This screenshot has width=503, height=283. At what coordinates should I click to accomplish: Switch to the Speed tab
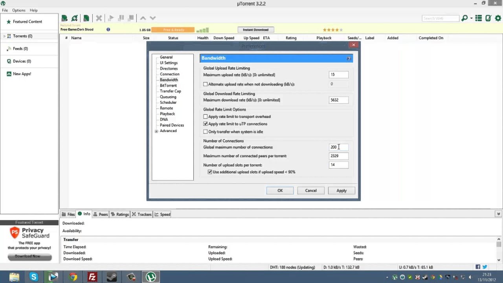click(162, 214)
